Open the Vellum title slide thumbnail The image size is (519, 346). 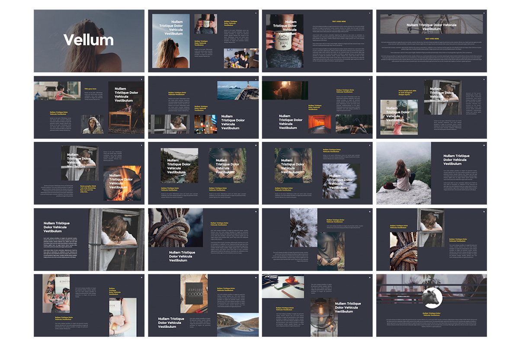click(x=89, y=41)
